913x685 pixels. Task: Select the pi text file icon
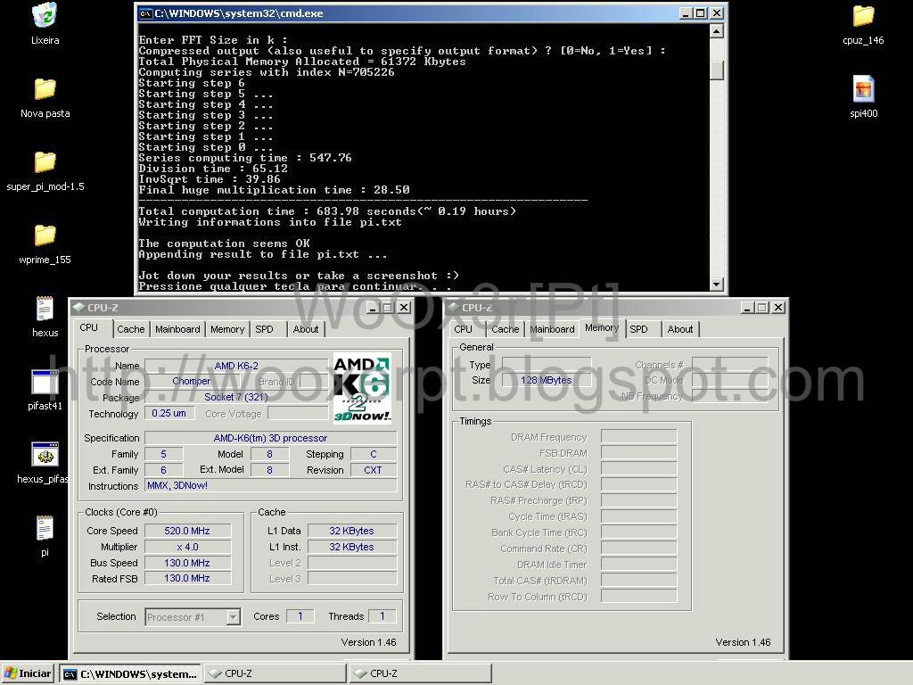pos(45,528)
